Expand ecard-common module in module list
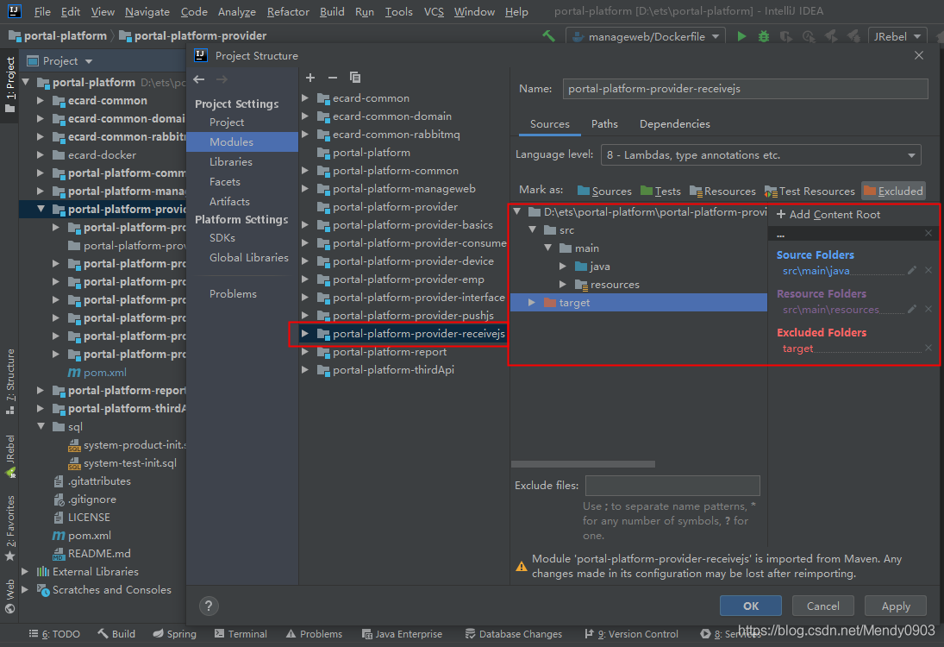 click(x=305, y=97)
